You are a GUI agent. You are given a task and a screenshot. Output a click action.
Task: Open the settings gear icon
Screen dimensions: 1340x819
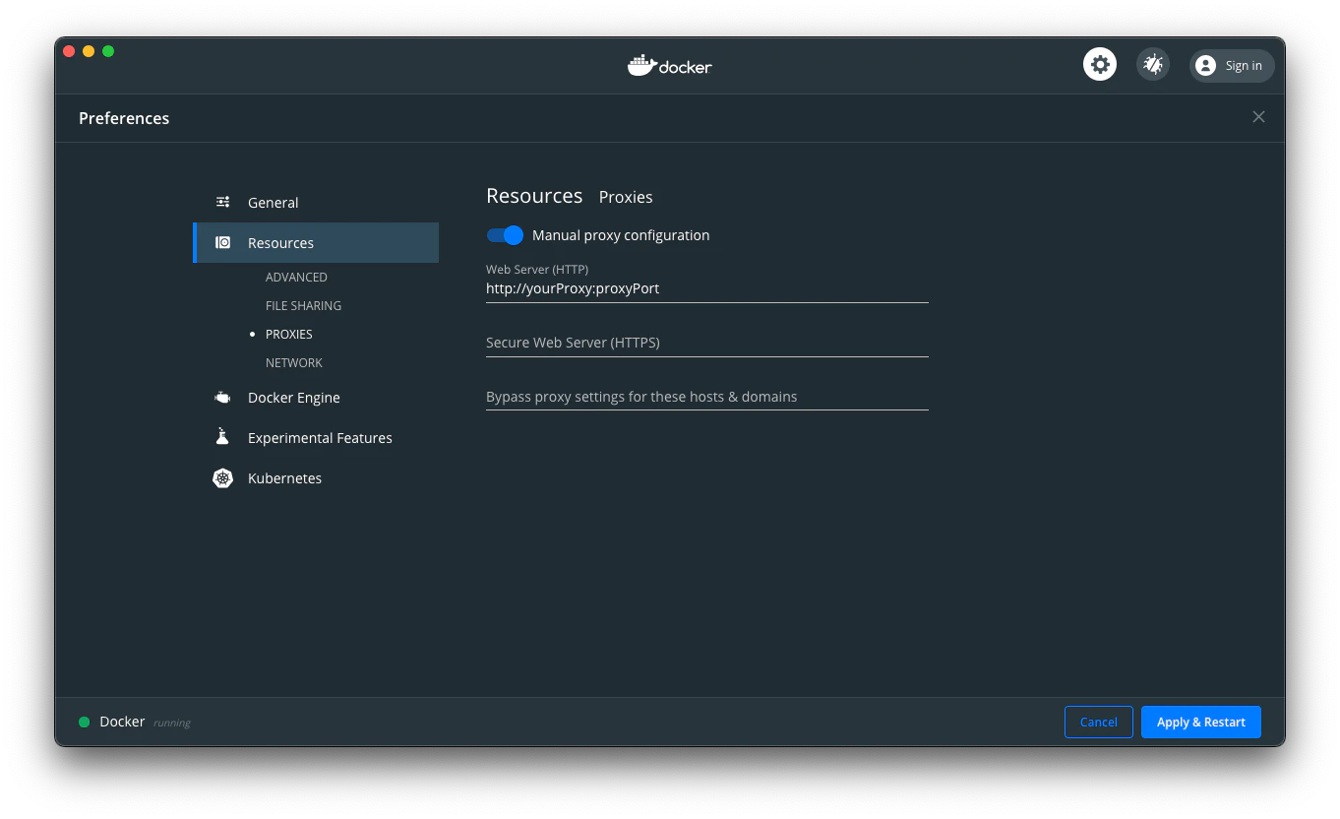[x=1100, y=65]
